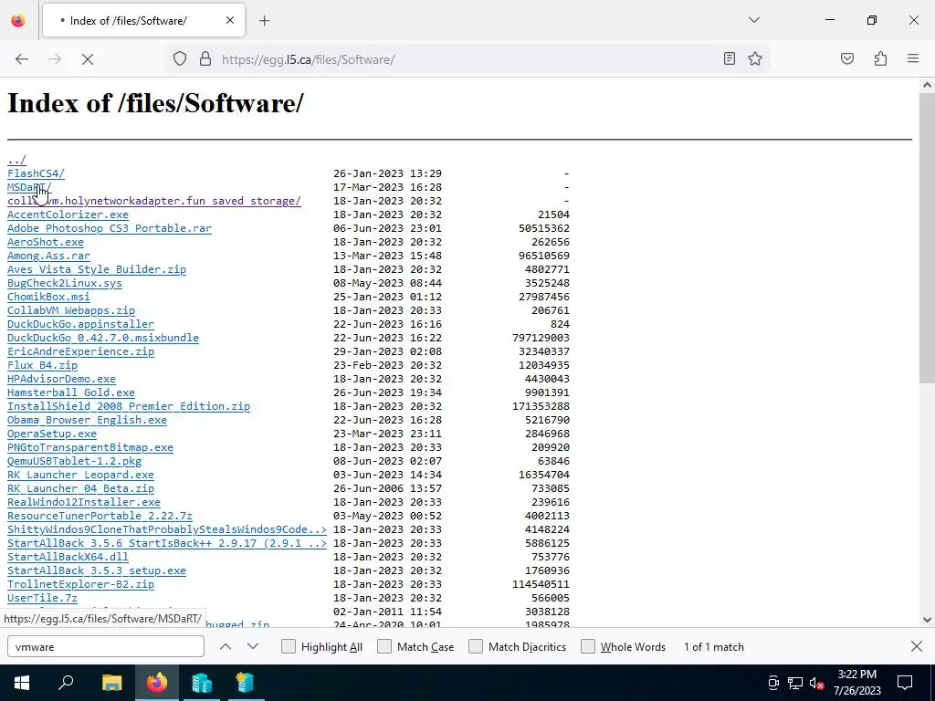
Task: Open the list all tabs chevron
Action: click(753, 20)
